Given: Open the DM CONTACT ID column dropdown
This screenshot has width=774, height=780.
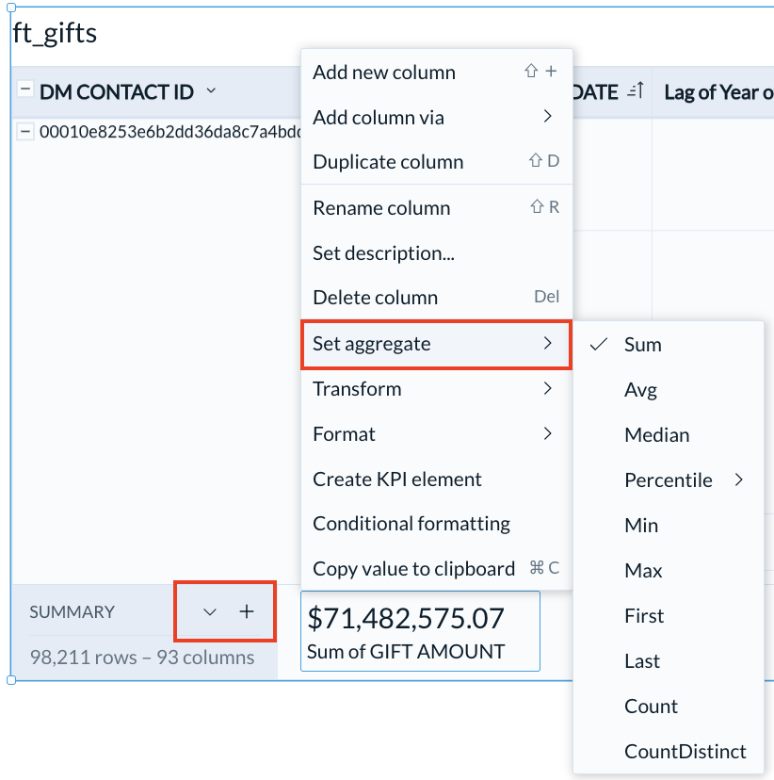Looking at the screenshot, I should tap(211, 91).
